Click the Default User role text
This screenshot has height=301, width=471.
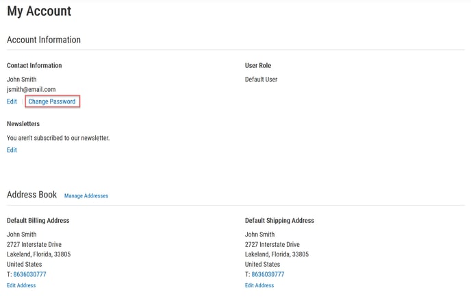(261, 80)
